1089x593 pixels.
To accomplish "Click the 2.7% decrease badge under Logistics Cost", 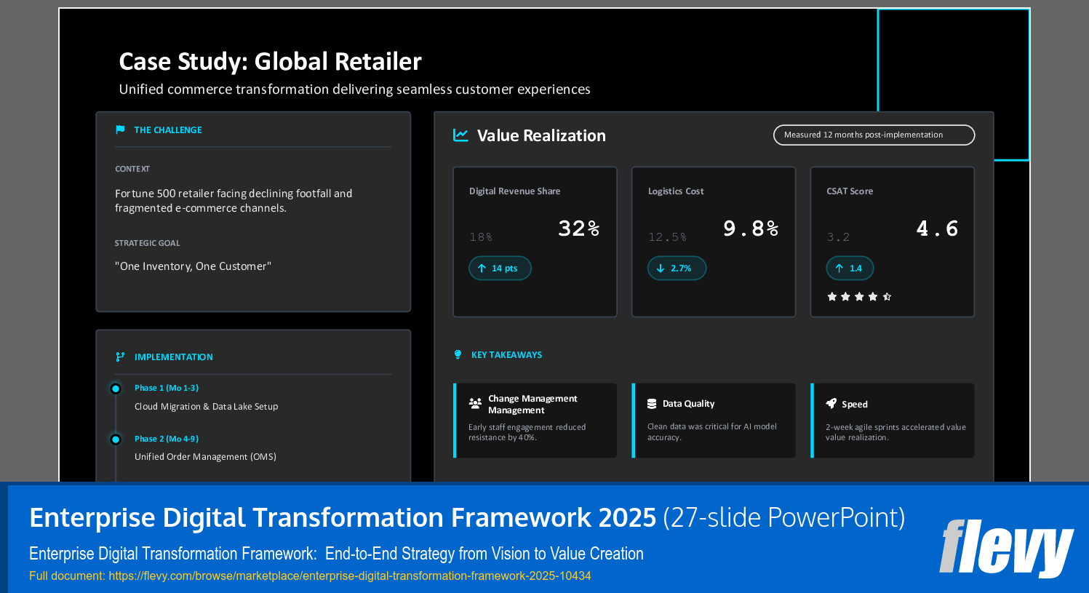I will point(677,268).
